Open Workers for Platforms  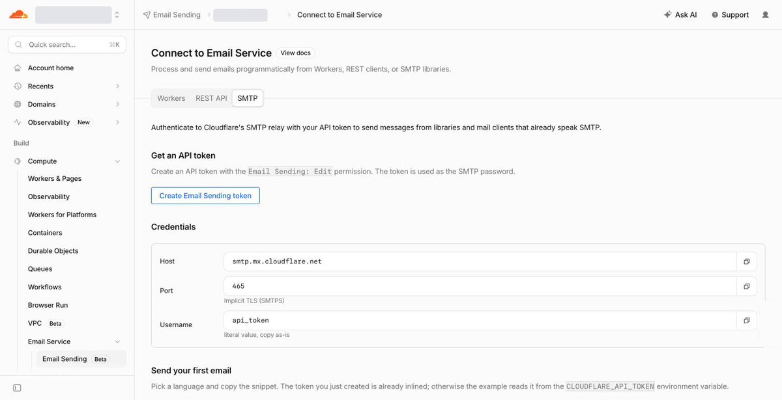[x=62, y=215]
